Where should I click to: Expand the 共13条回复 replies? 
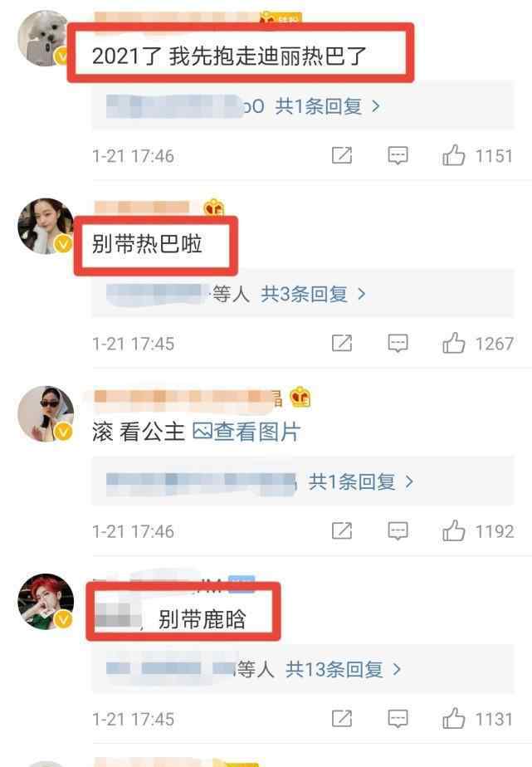pos(344,669)
